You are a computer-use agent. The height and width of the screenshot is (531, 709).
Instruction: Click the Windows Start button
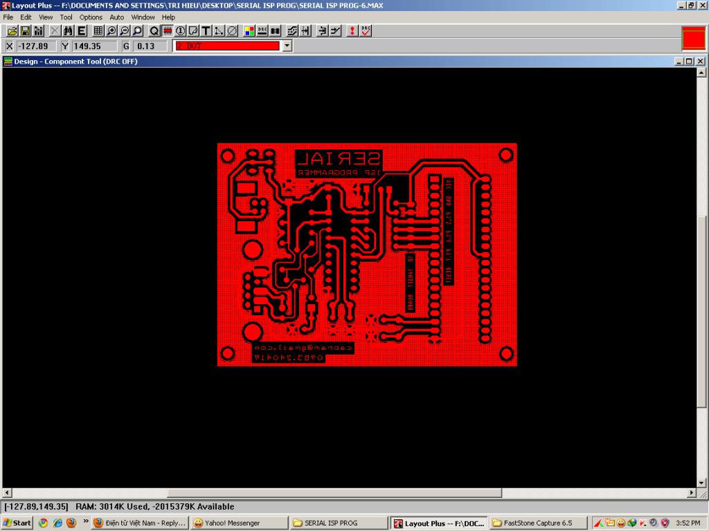(17, 523)
